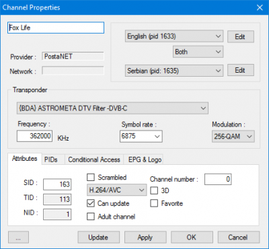Mark channel as Favorite

click(154, 203)
